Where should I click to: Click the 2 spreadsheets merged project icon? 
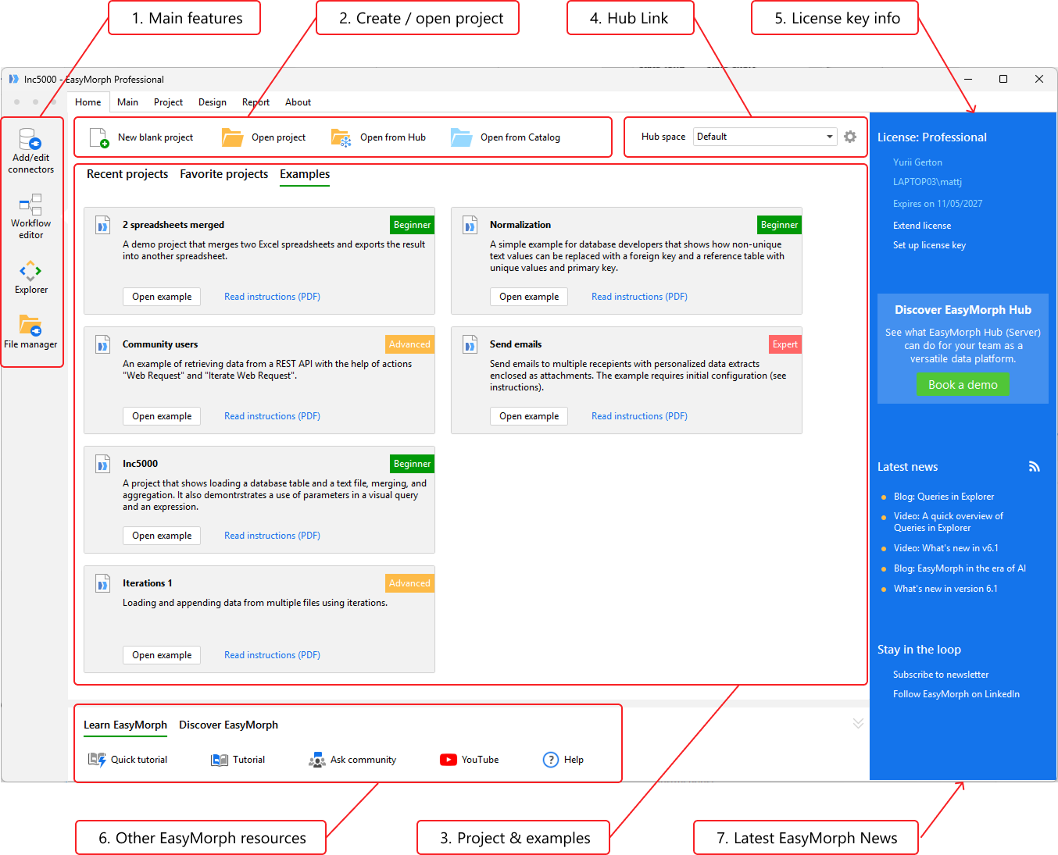102,226
